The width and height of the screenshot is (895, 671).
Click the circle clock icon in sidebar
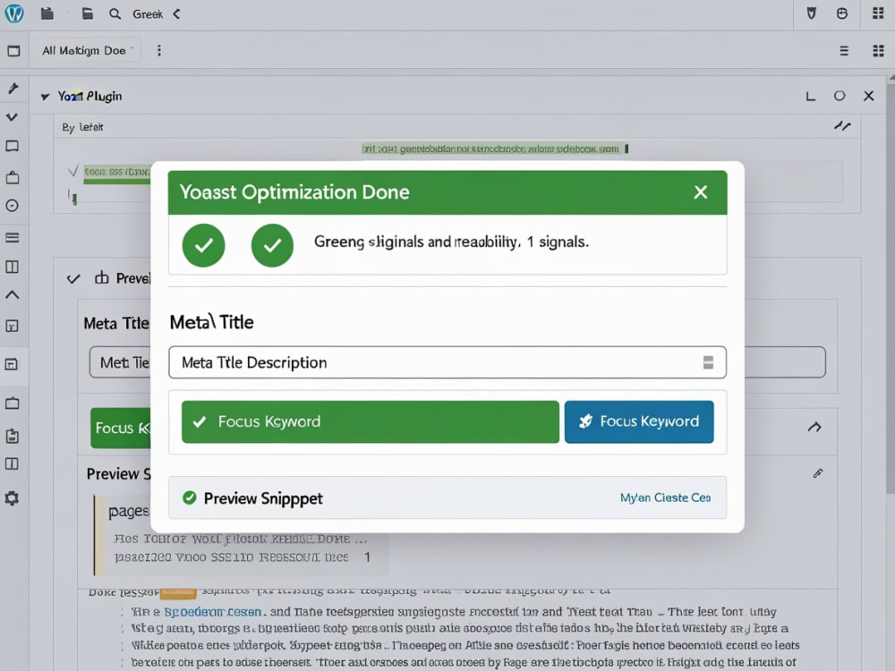[12, 206]
